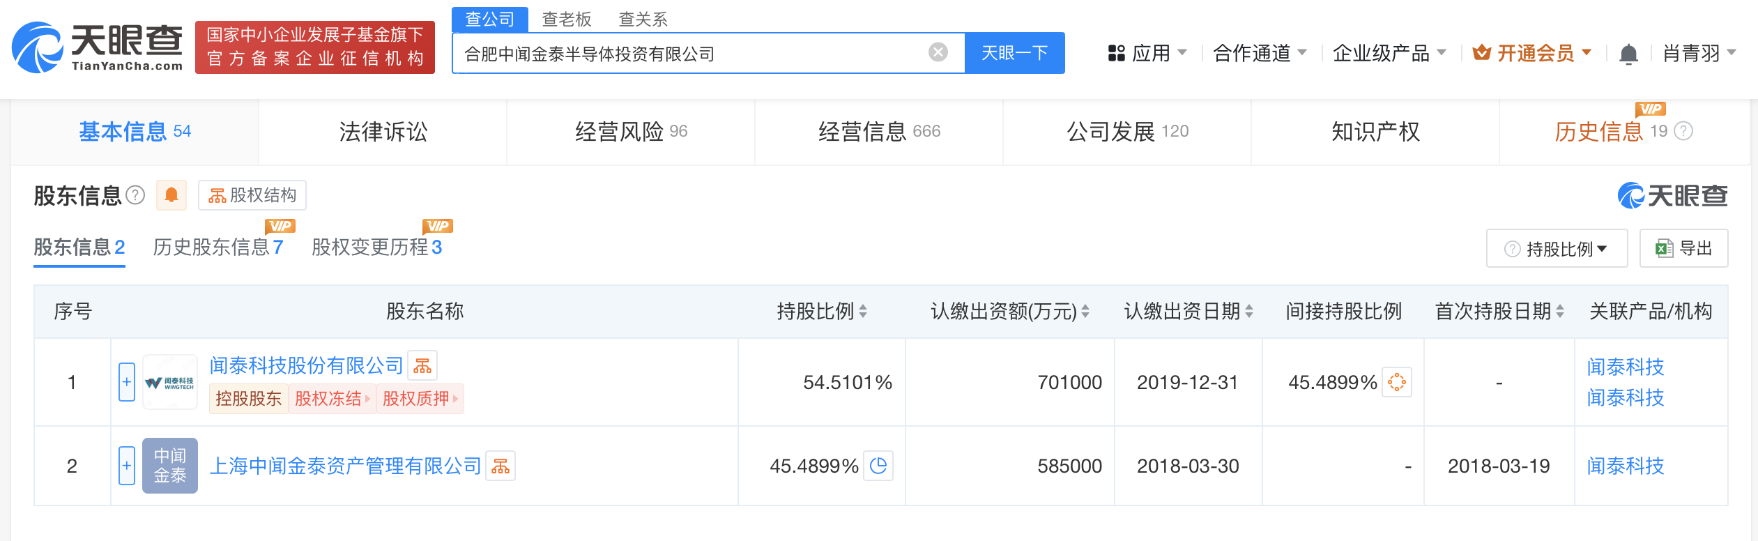Sort by 首次持股日期 column
The image size is (1758, 541).
pos(1560,312)
